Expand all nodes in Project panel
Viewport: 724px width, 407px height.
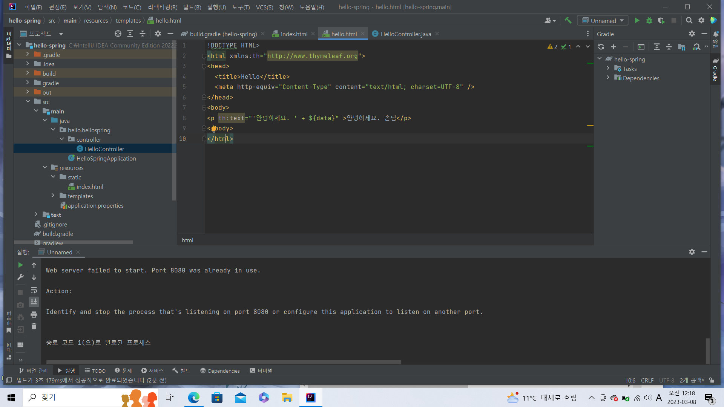(x=130, y=34)
